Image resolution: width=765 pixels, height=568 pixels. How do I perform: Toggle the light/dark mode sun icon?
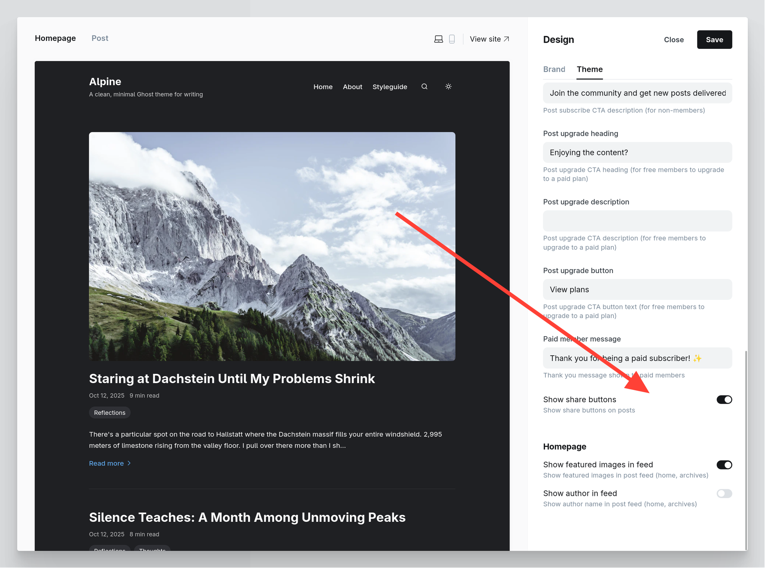pyautogui.click(x=448, y=87)
